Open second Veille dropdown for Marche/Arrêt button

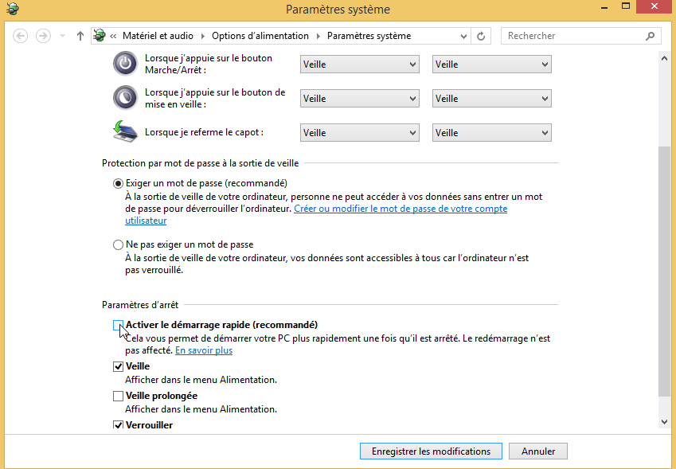[492, 64]
